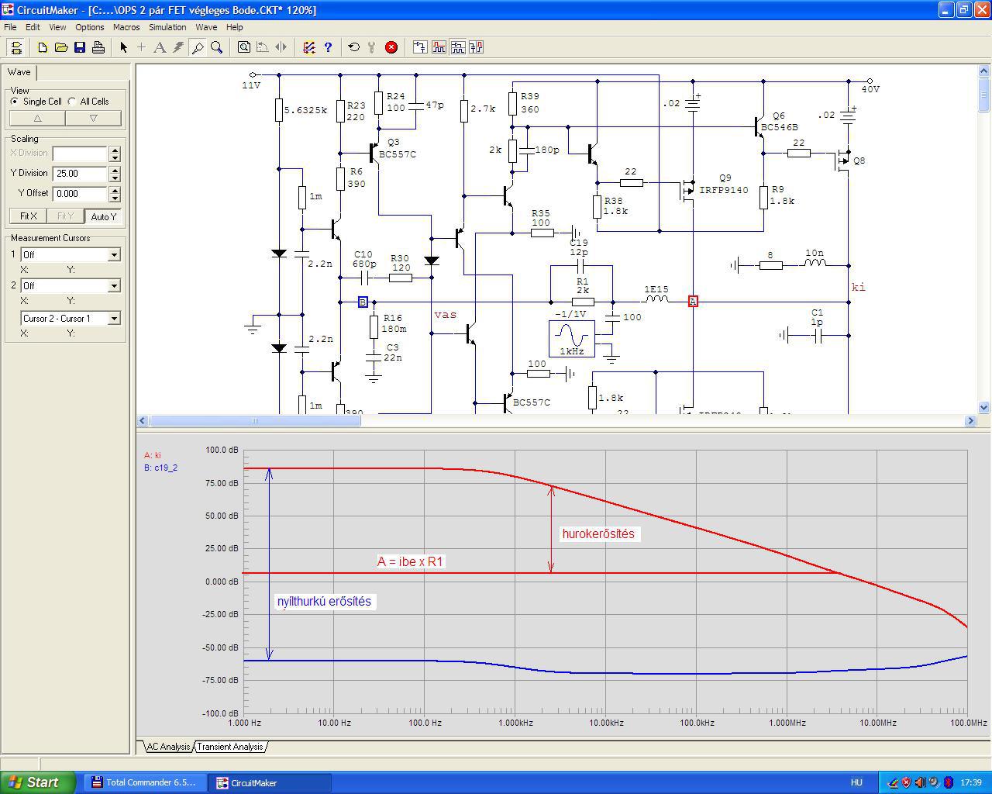Click the Rotate 90 toolbar icon

pyautogui.click(x=263, y=47)
